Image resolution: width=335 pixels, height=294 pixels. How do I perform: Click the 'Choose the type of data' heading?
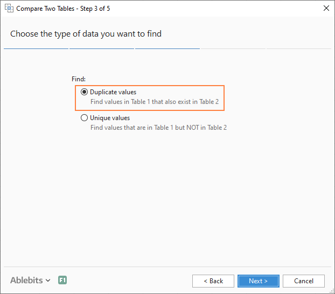pyautogui.click(x=86, y=34)
